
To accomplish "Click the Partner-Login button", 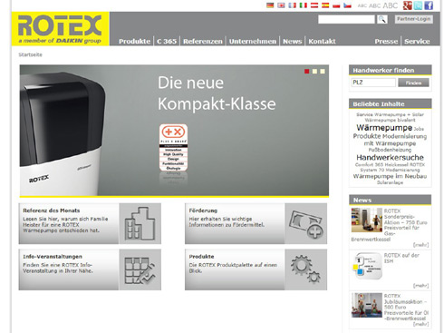I will pyautogui.click(x=414, y=19).
